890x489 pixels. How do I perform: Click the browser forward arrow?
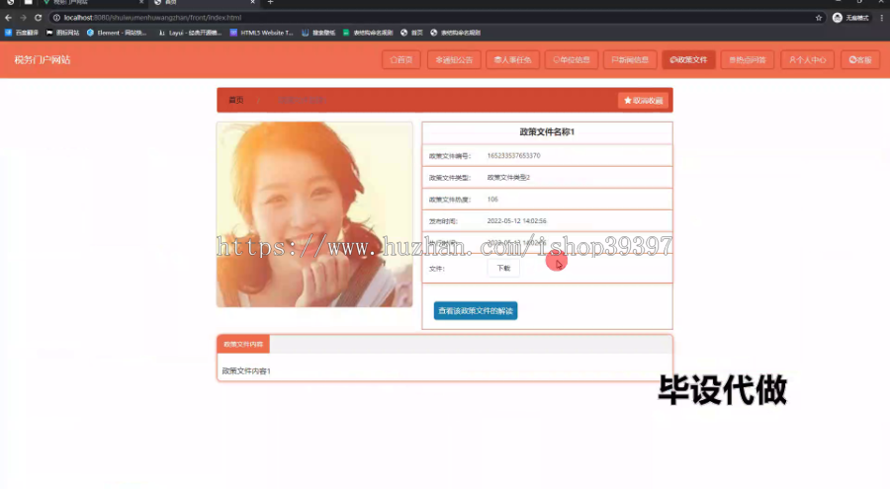click(x=24, y=18)
